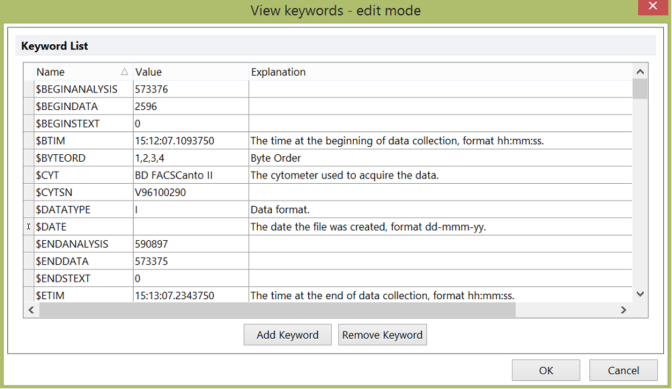Cancel the keyword editing dialog
Viewport: 672px width, 389px height.
[x=624, y=370]
